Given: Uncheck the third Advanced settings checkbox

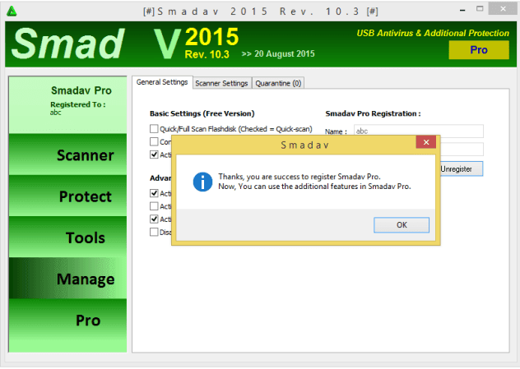Looking at the screenshot, I should pos(154,219).
